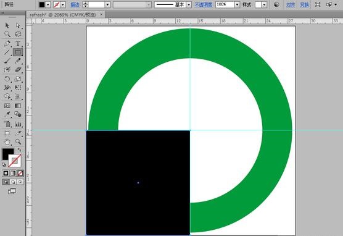Image resolution: width=343 pixels, height=236 pixels.
Task: Select the Hand tool
Action: point(7,141)
